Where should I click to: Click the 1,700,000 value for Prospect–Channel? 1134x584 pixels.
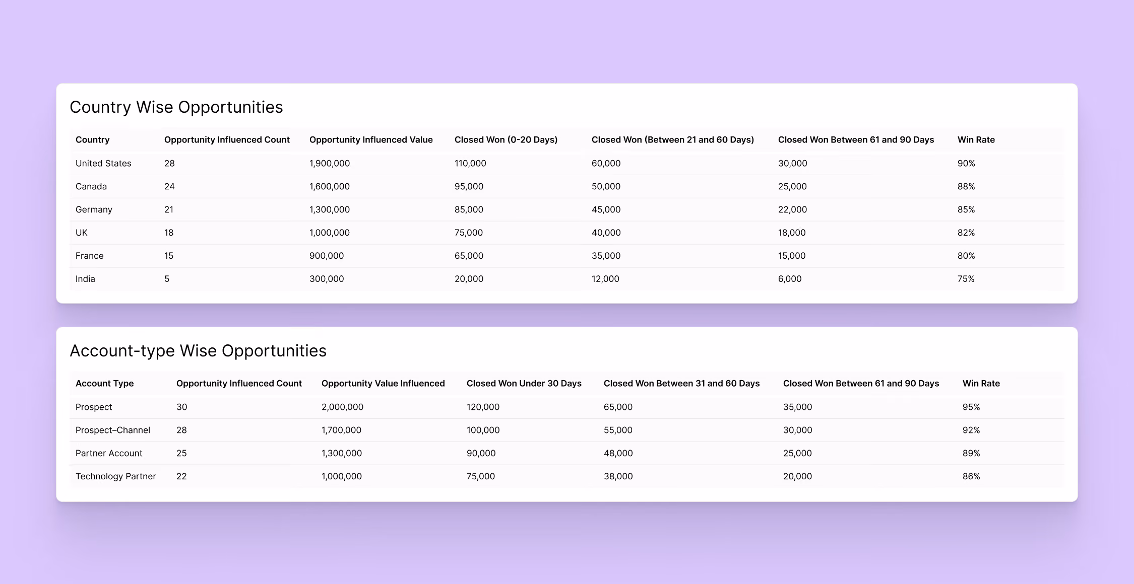click(x=341, y=430)
